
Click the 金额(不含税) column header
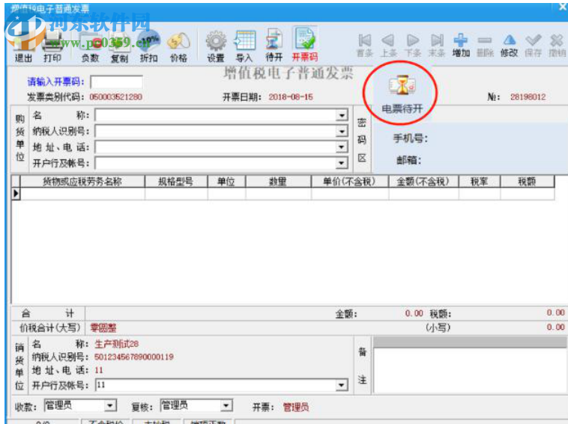423,182
